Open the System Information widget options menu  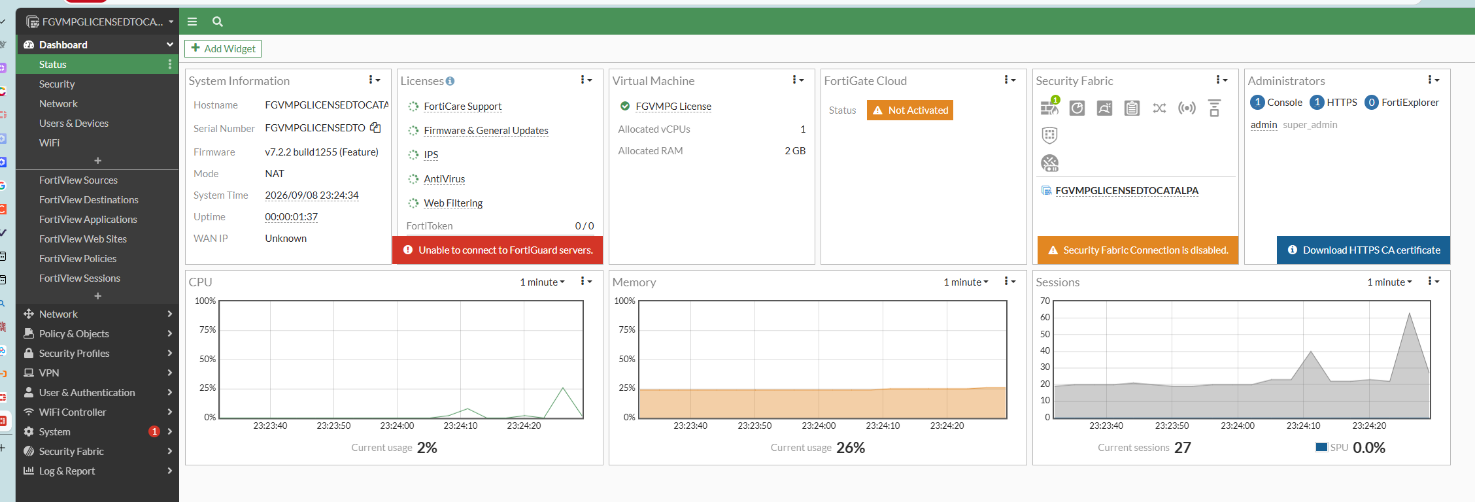coord(375,80)
